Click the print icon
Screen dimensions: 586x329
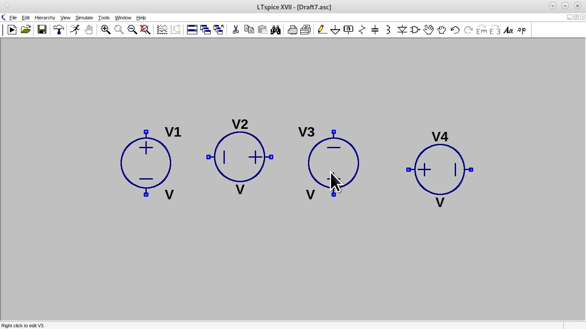point(305,30)
